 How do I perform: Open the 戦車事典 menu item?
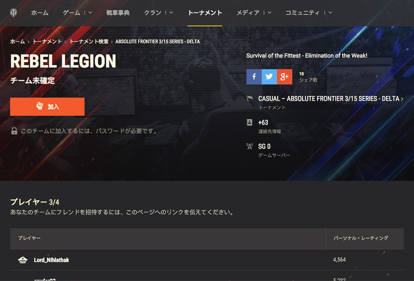pos(118,13)
